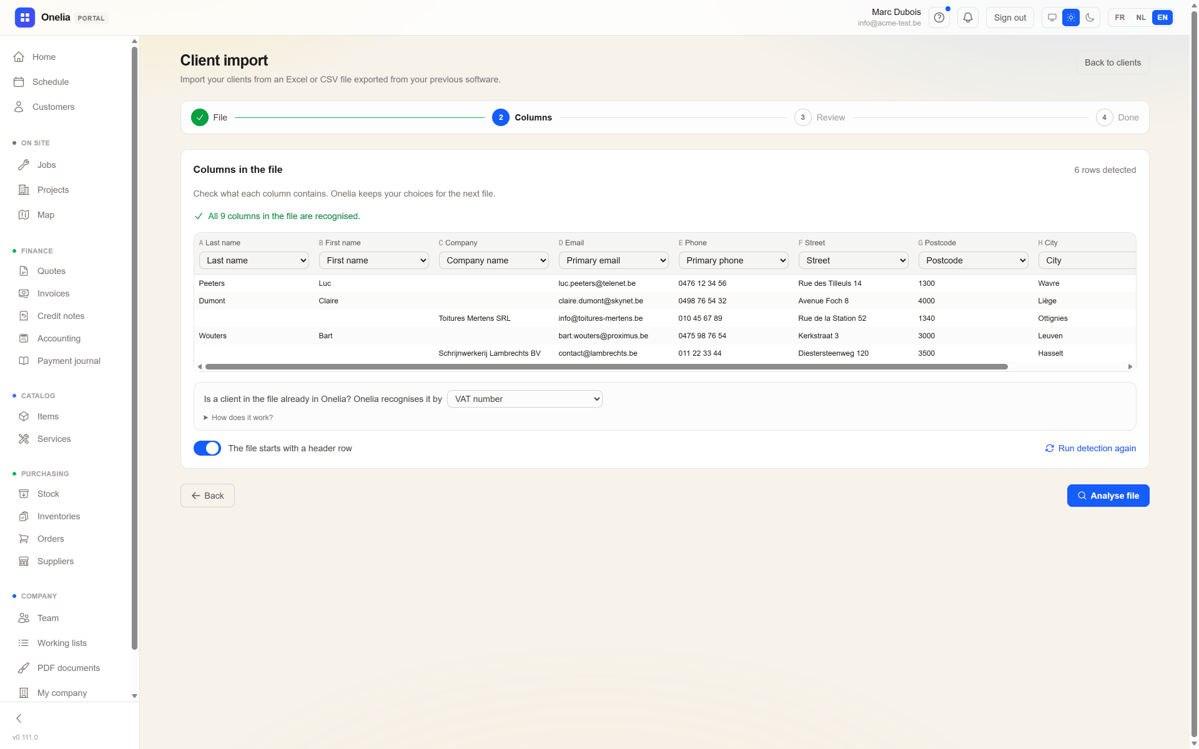Open the Items box icon
This screenshot has height=749, width=1199.
(x=24, y=416)
